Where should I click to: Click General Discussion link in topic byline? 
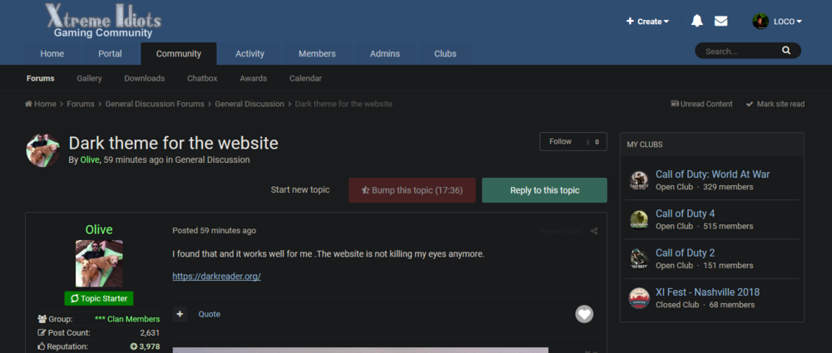[x=212, y=159]
